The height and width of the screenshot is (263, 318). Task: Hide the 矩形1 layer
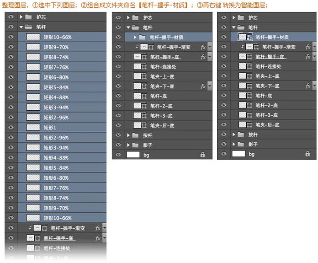point(11,127)
